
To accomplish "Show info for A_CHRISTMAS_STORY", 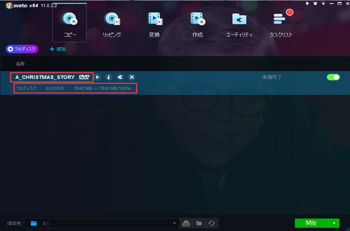I will [x=108, y=77].
